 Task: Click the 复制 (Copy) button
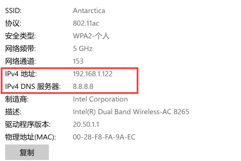tap(27, 152)
